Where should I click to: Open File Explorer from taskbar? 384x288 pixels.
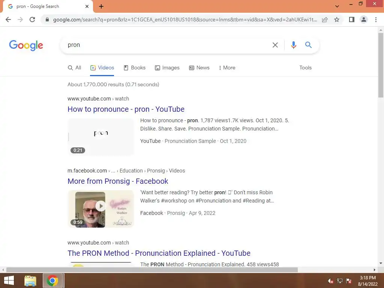[30, 280]
